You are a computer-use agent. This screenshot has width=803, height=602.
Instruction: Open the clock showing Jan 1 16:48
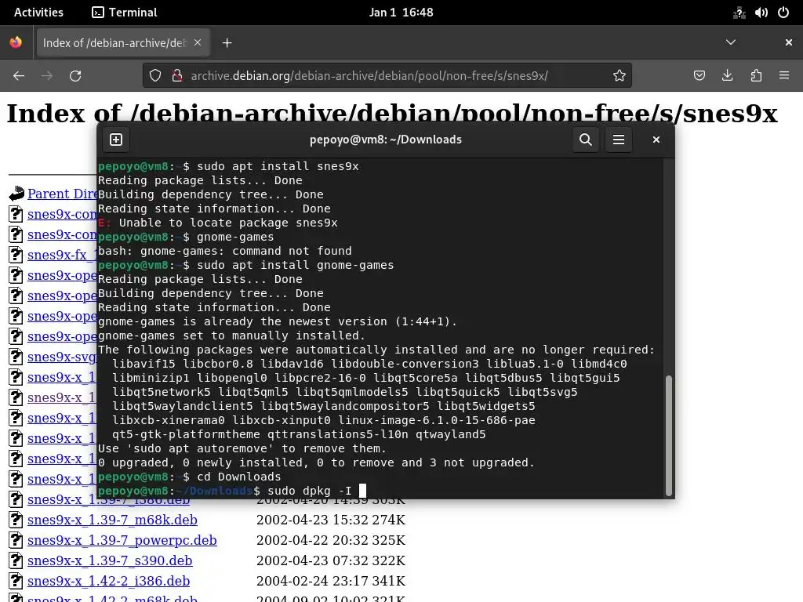[x=401, y=13]
